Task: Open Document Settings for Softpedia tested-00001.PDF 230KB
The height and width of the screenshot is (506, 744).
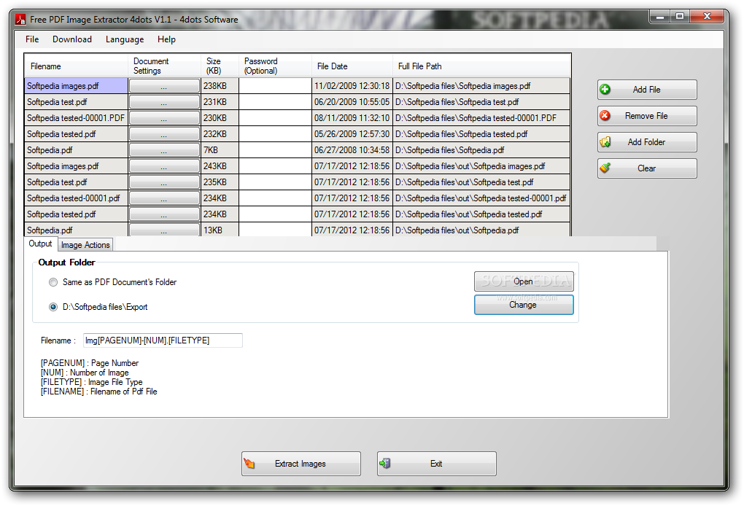Action: [x=164, y=118]
